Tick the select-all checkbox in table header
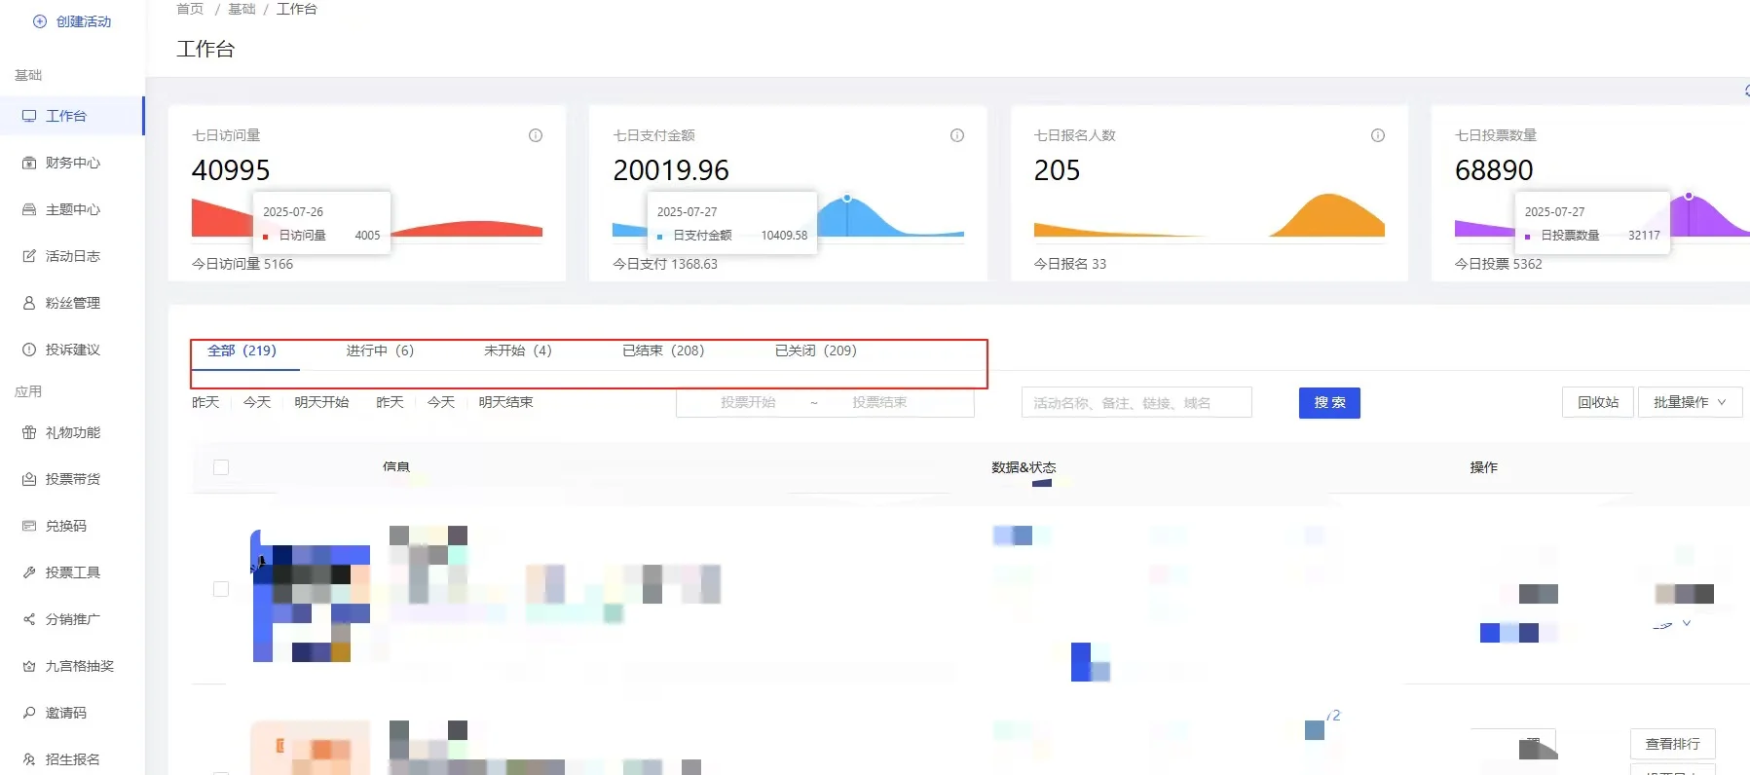 [x=221, y=467]
